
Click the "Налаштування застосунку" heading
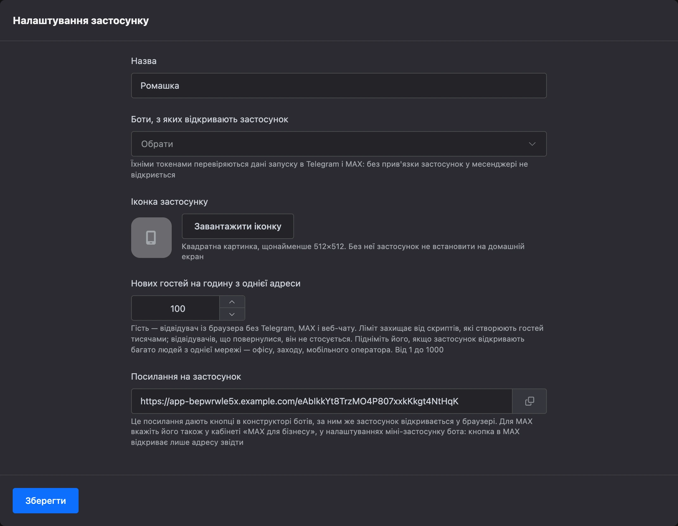[81, 21]
